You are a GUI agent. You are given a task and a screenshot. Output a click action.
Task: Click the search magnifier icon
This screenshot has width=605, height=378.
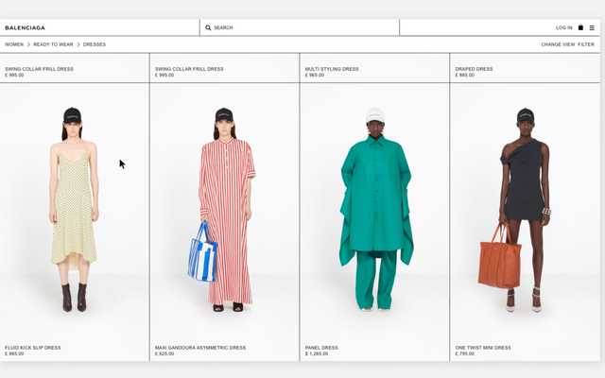pyautogui.click(x=208, y=27)
